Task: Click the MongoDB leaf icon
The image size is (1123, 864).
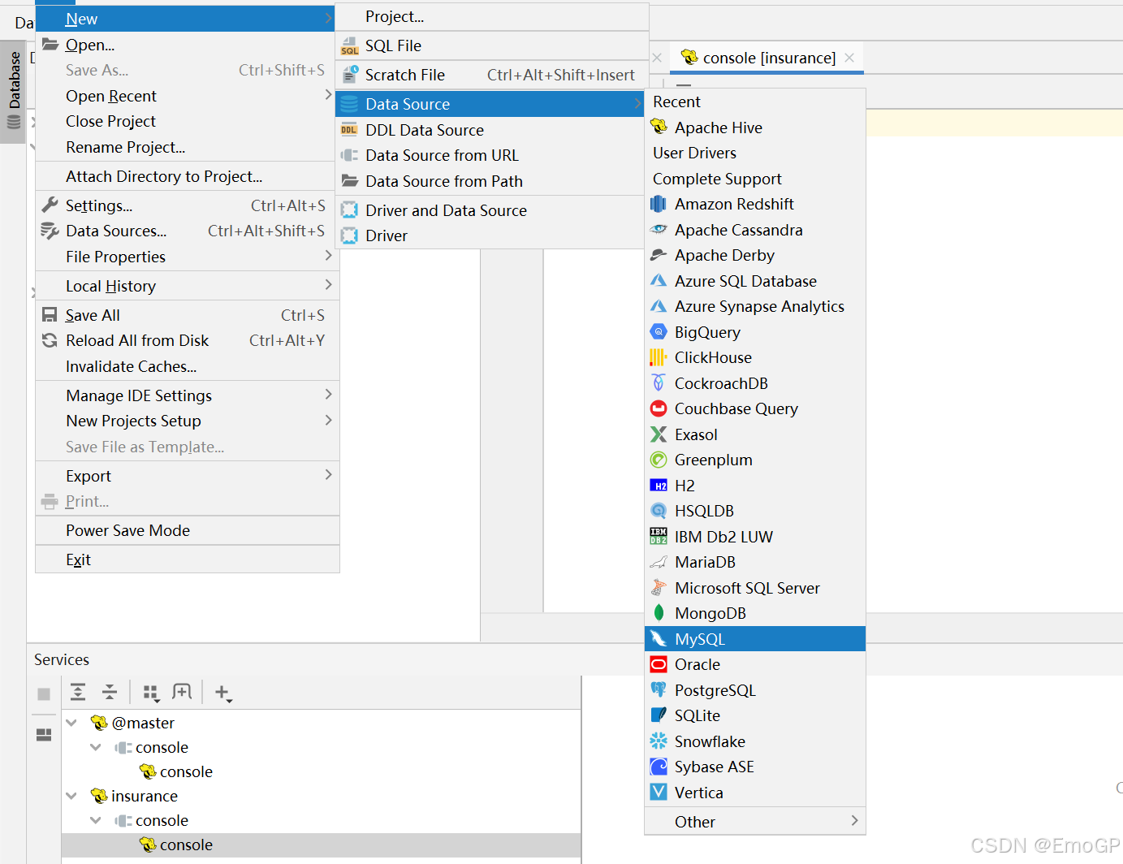Action: pos(659,613)
